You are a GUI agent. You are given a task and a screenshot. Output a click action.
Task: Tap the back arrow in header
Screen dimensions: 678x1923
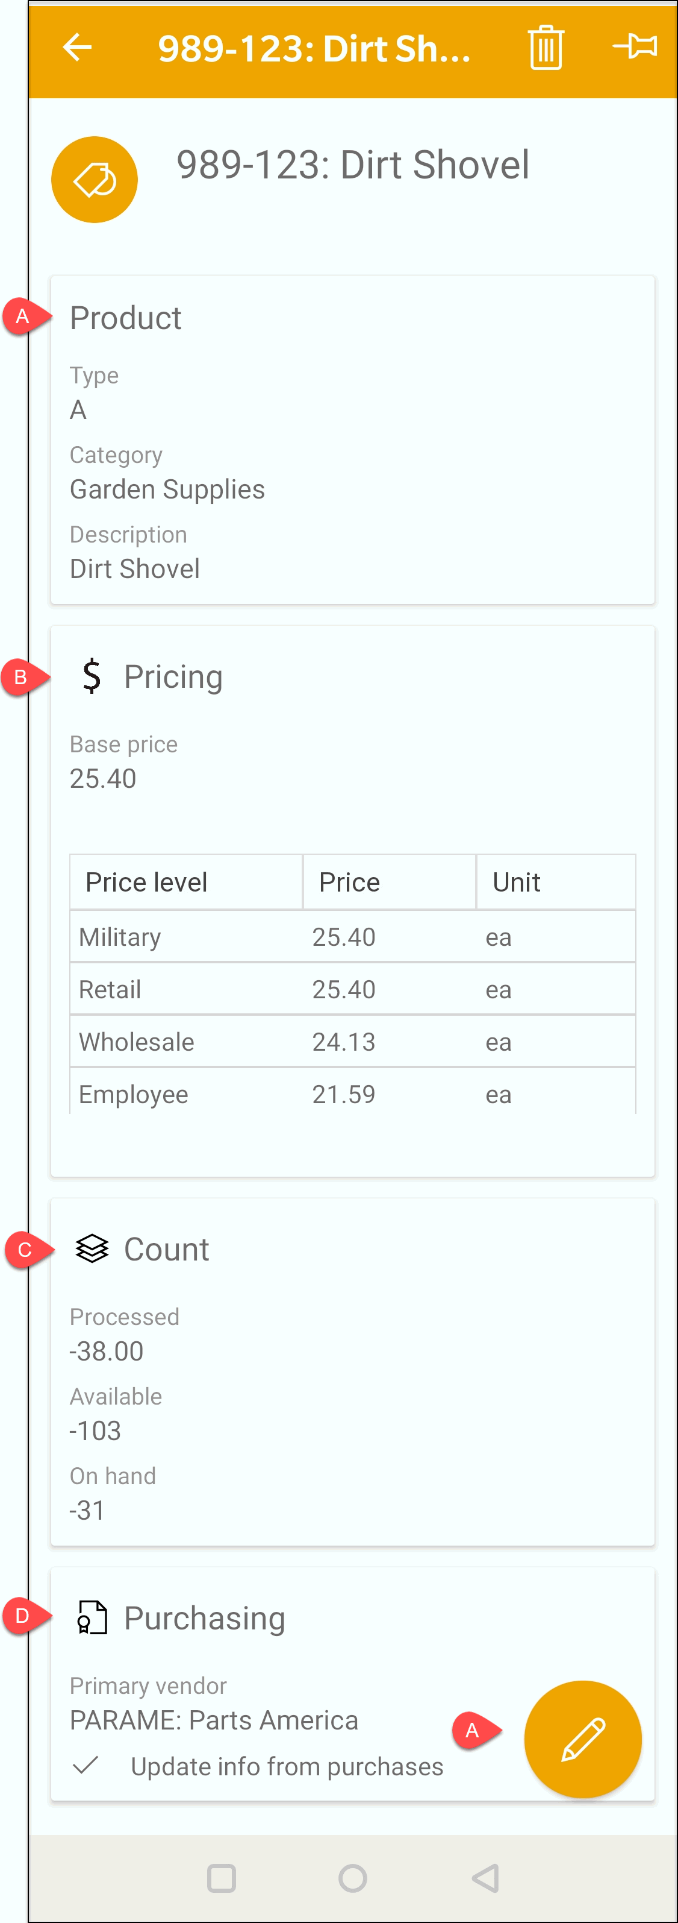click(77, 48)
